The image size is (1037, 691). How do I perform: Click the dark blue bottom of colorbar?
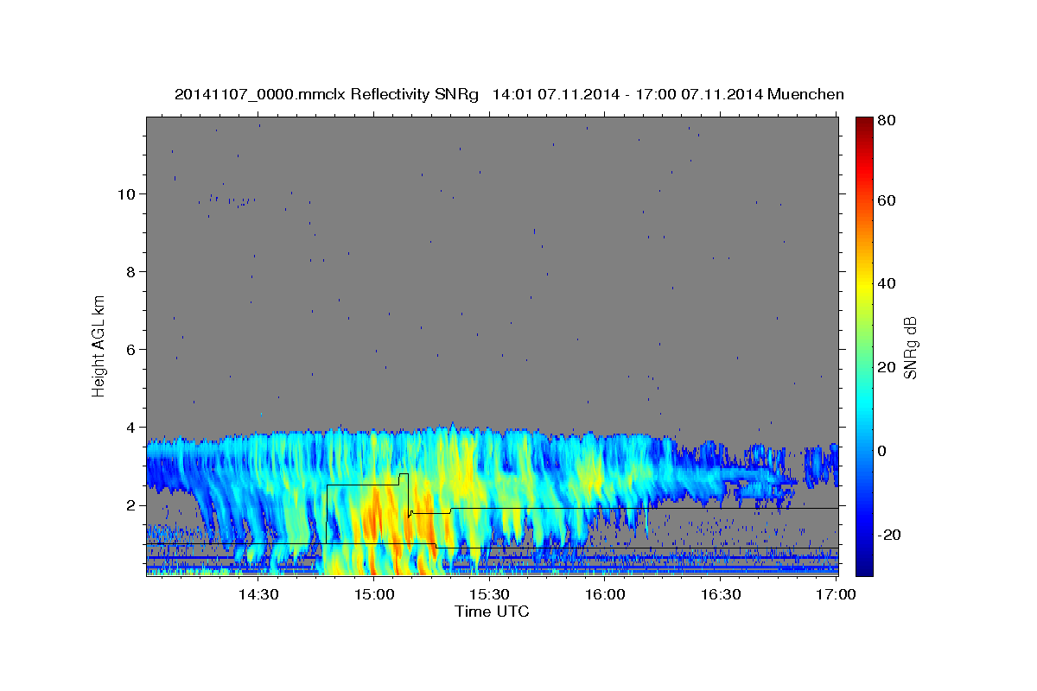(x=864, y=566)
